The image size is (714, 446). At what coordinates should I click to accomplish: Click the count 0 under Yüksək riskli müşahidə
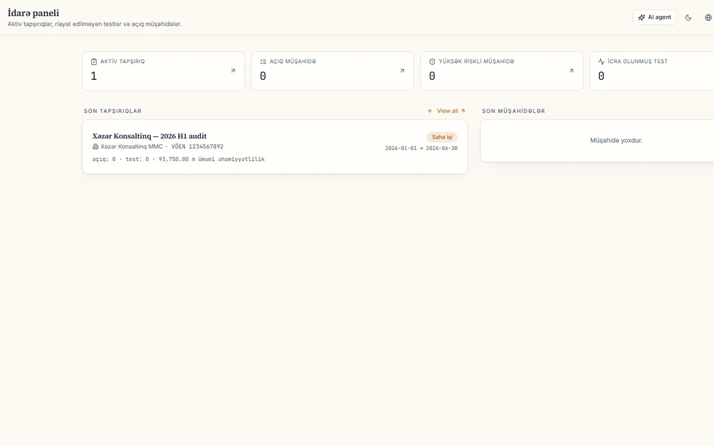coord(432,76)
